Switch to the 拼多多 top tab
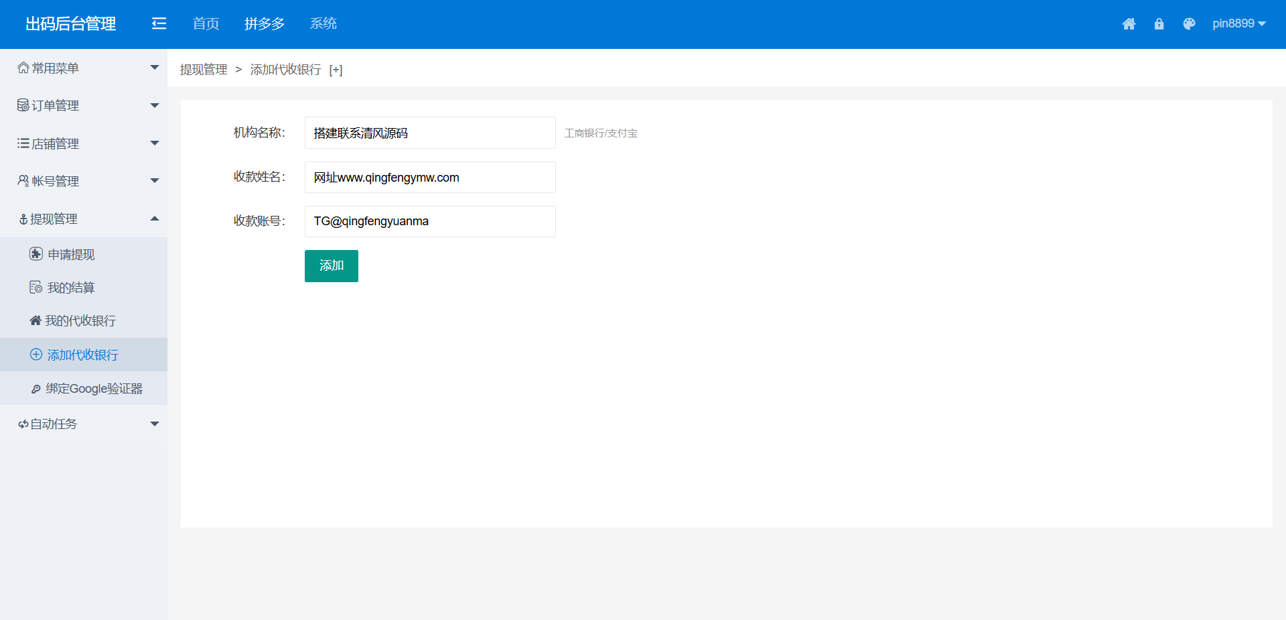This screenshot has height=620, width=1286. pos(265,24)
